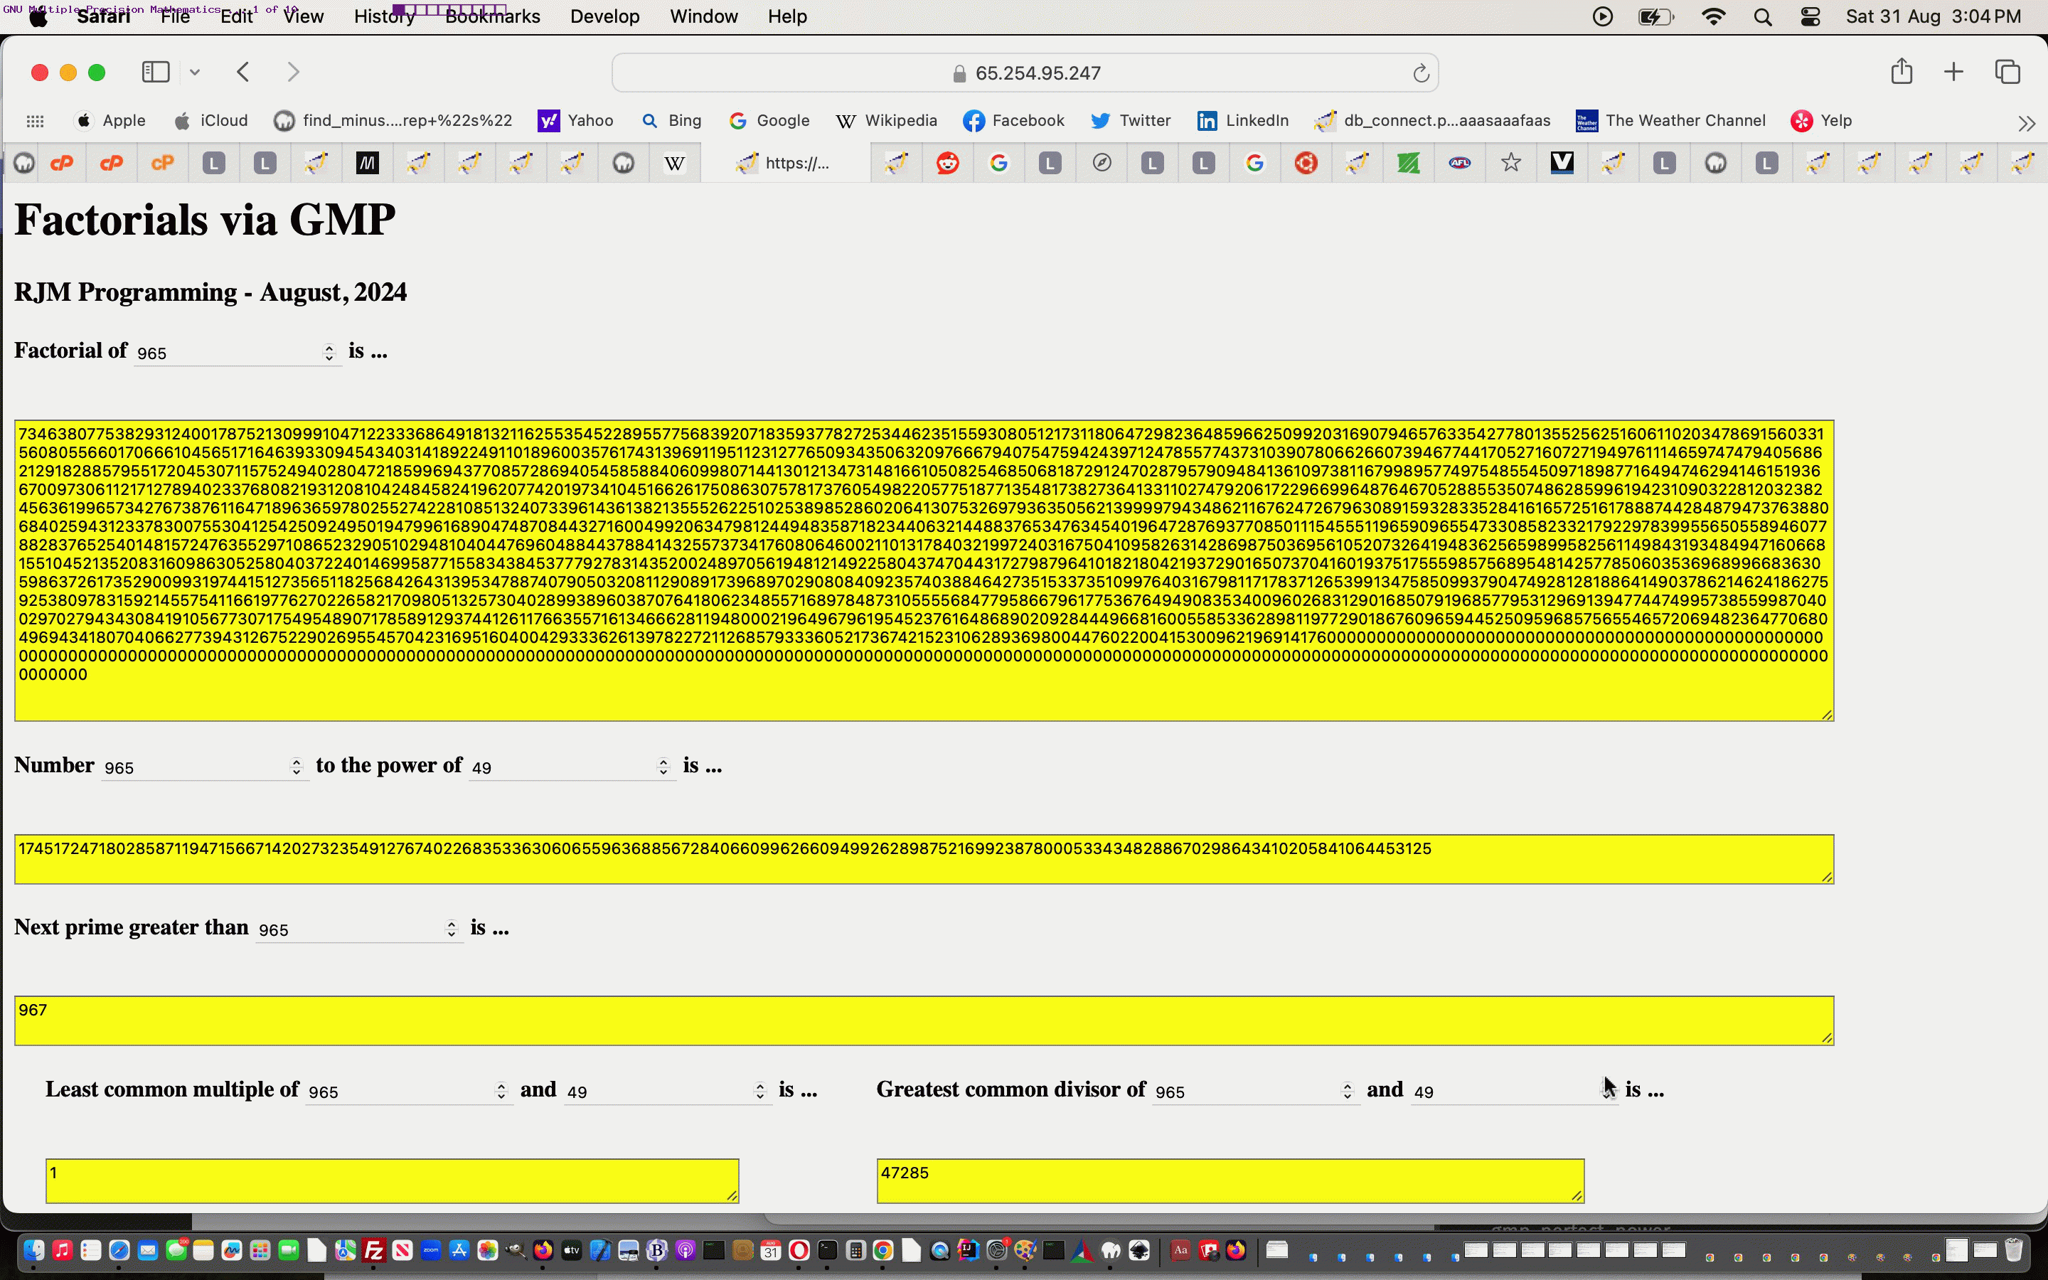Expand the sidebar options chevron

click(x=195, y=73)
